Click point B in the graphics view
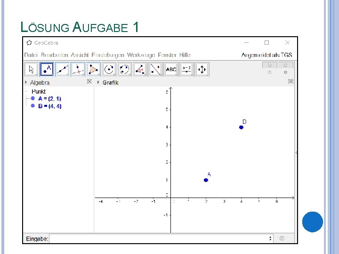The height and width of the screenshot is (254, 339). click(241, 127)
